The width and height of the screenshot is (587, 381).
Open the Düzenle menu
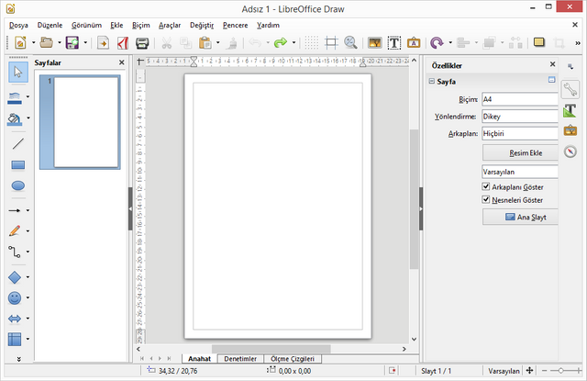click(50, 25)
